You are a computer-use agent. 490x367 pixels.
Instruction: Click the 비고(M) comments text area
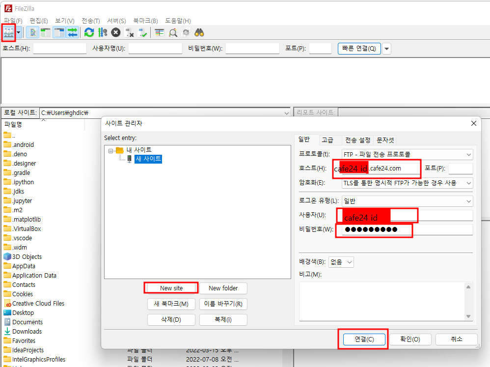point(385,301)
